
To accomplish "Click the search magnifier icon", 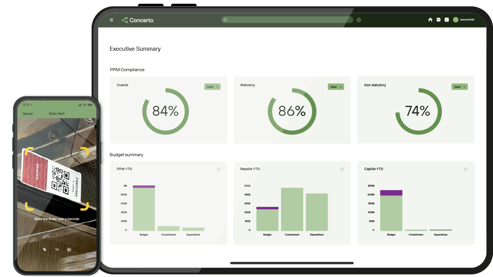I will tap(225, 20).
